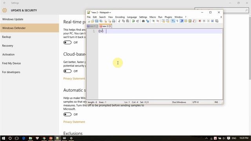Open the Plugins menu
This screenshot has width=251, height=141.
coord(168,17)
